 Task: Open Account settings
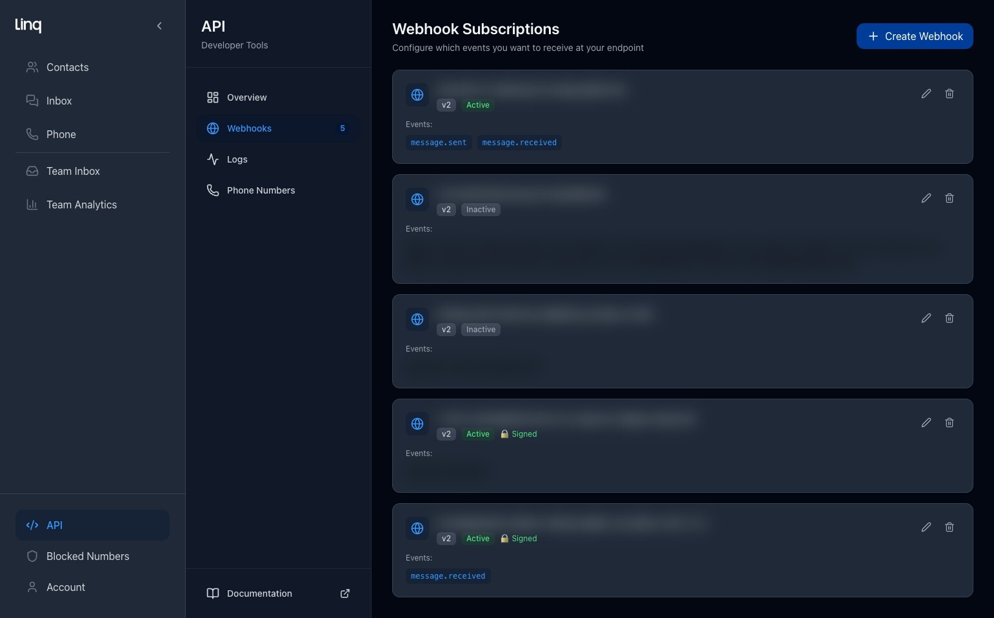(x=92, y=587)
